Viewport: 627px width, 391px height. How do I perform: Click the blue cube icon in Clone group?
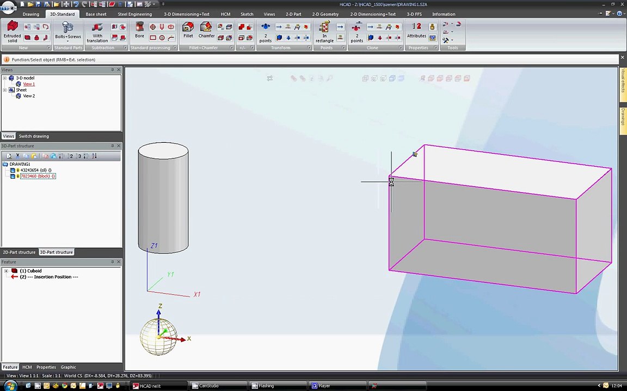pyautogui.click(x=370, y=38)
